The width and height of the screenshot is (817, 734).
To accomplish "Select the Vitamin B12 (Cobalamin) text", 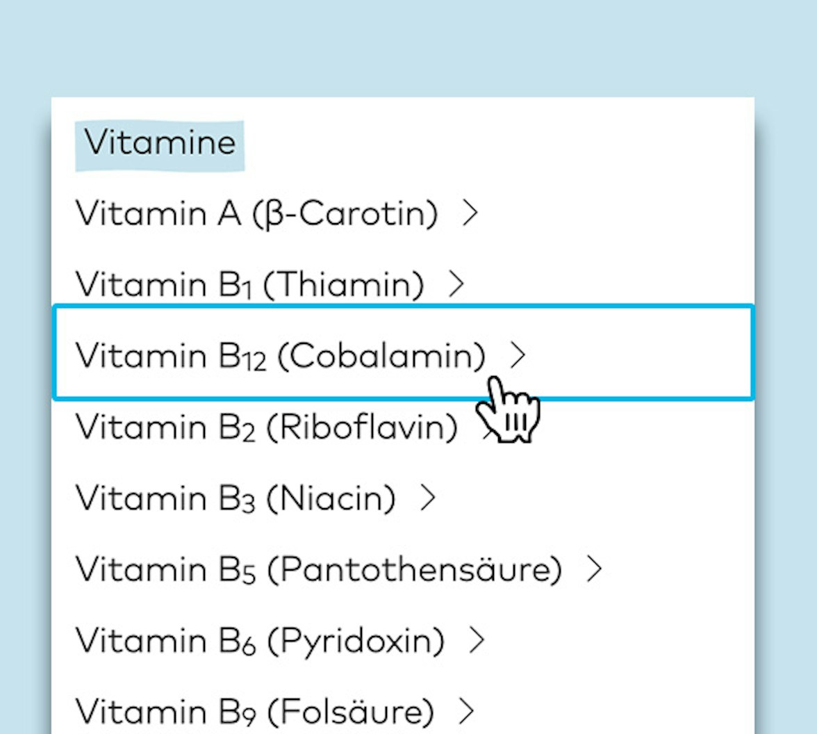I will click(x=279, y=355).
